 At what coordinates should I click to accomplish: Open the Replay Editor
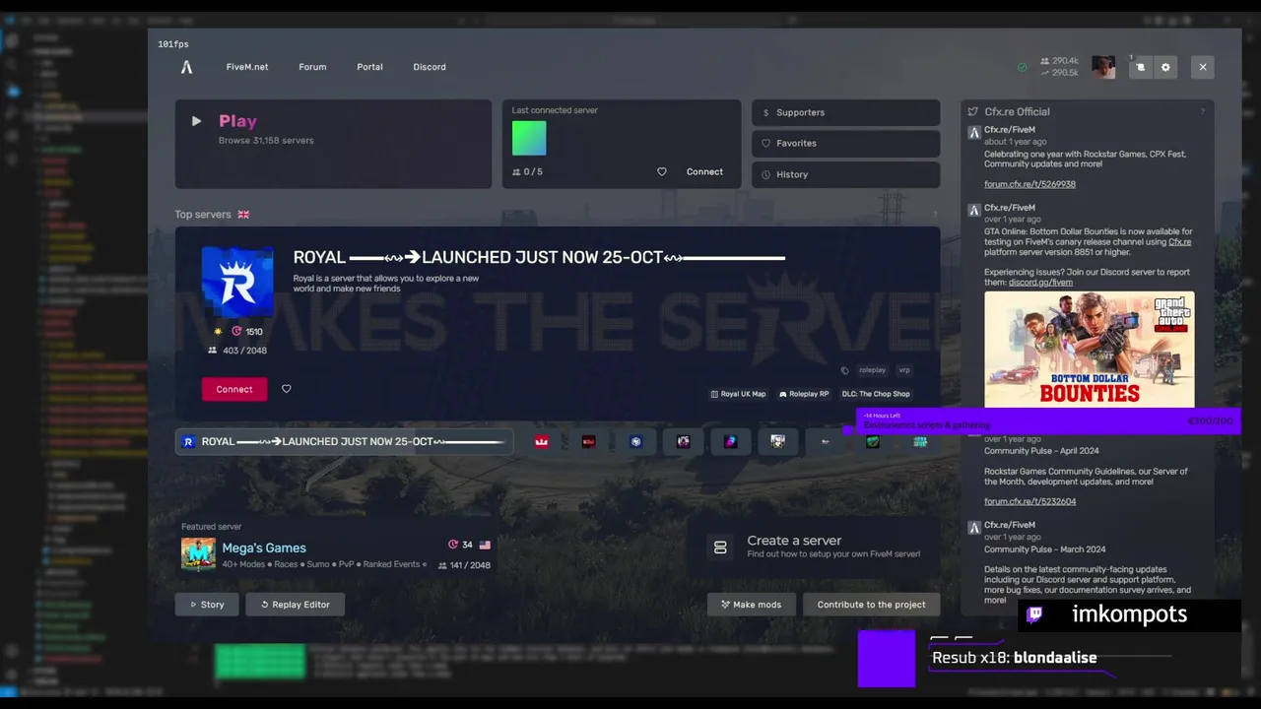(295, 605)
